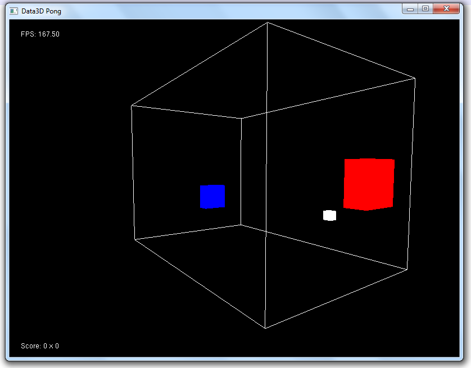Click the Score: 0 x 0 text
The width and height of the screenshot is (471, 368).
pyautogui.click(x=40, y=346)
